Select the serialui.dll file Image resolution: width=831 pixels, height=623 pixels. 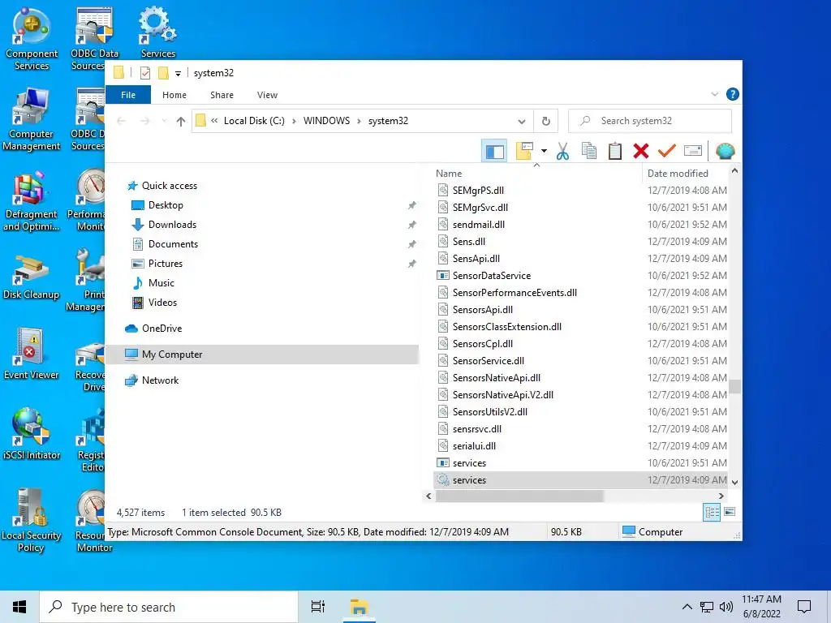pyautogui.click(x=474, y=446)
